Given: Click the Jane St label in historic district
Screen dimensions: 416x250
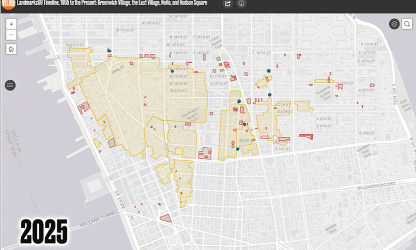Looking at the screenshot, I should [x=118, y=67].
